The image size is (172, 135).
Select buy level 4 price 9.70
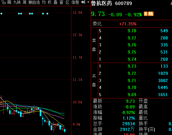point(132,88)
